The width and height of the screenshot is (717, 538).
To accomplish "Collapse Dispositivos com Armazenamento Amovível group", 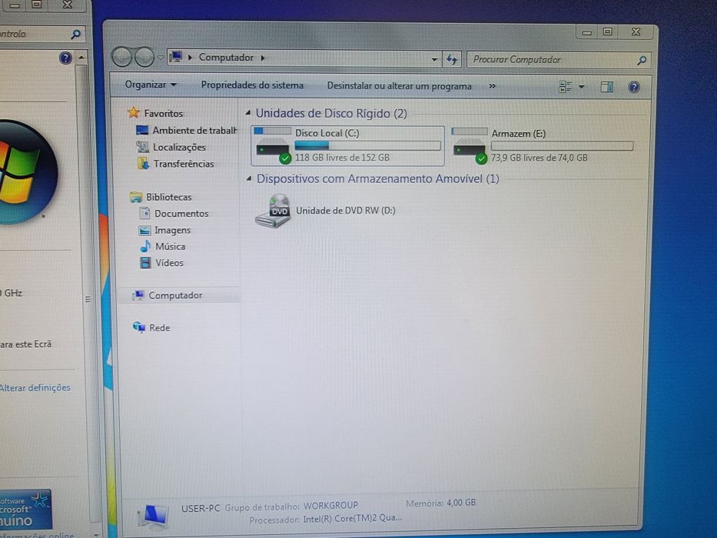I will (249, 178).
